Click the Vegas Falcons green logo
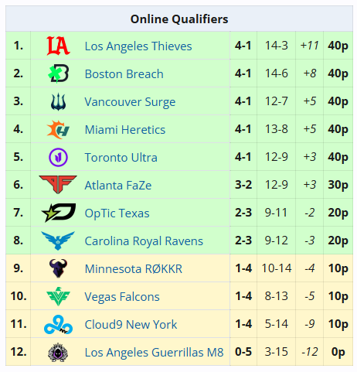 (58, 296)
